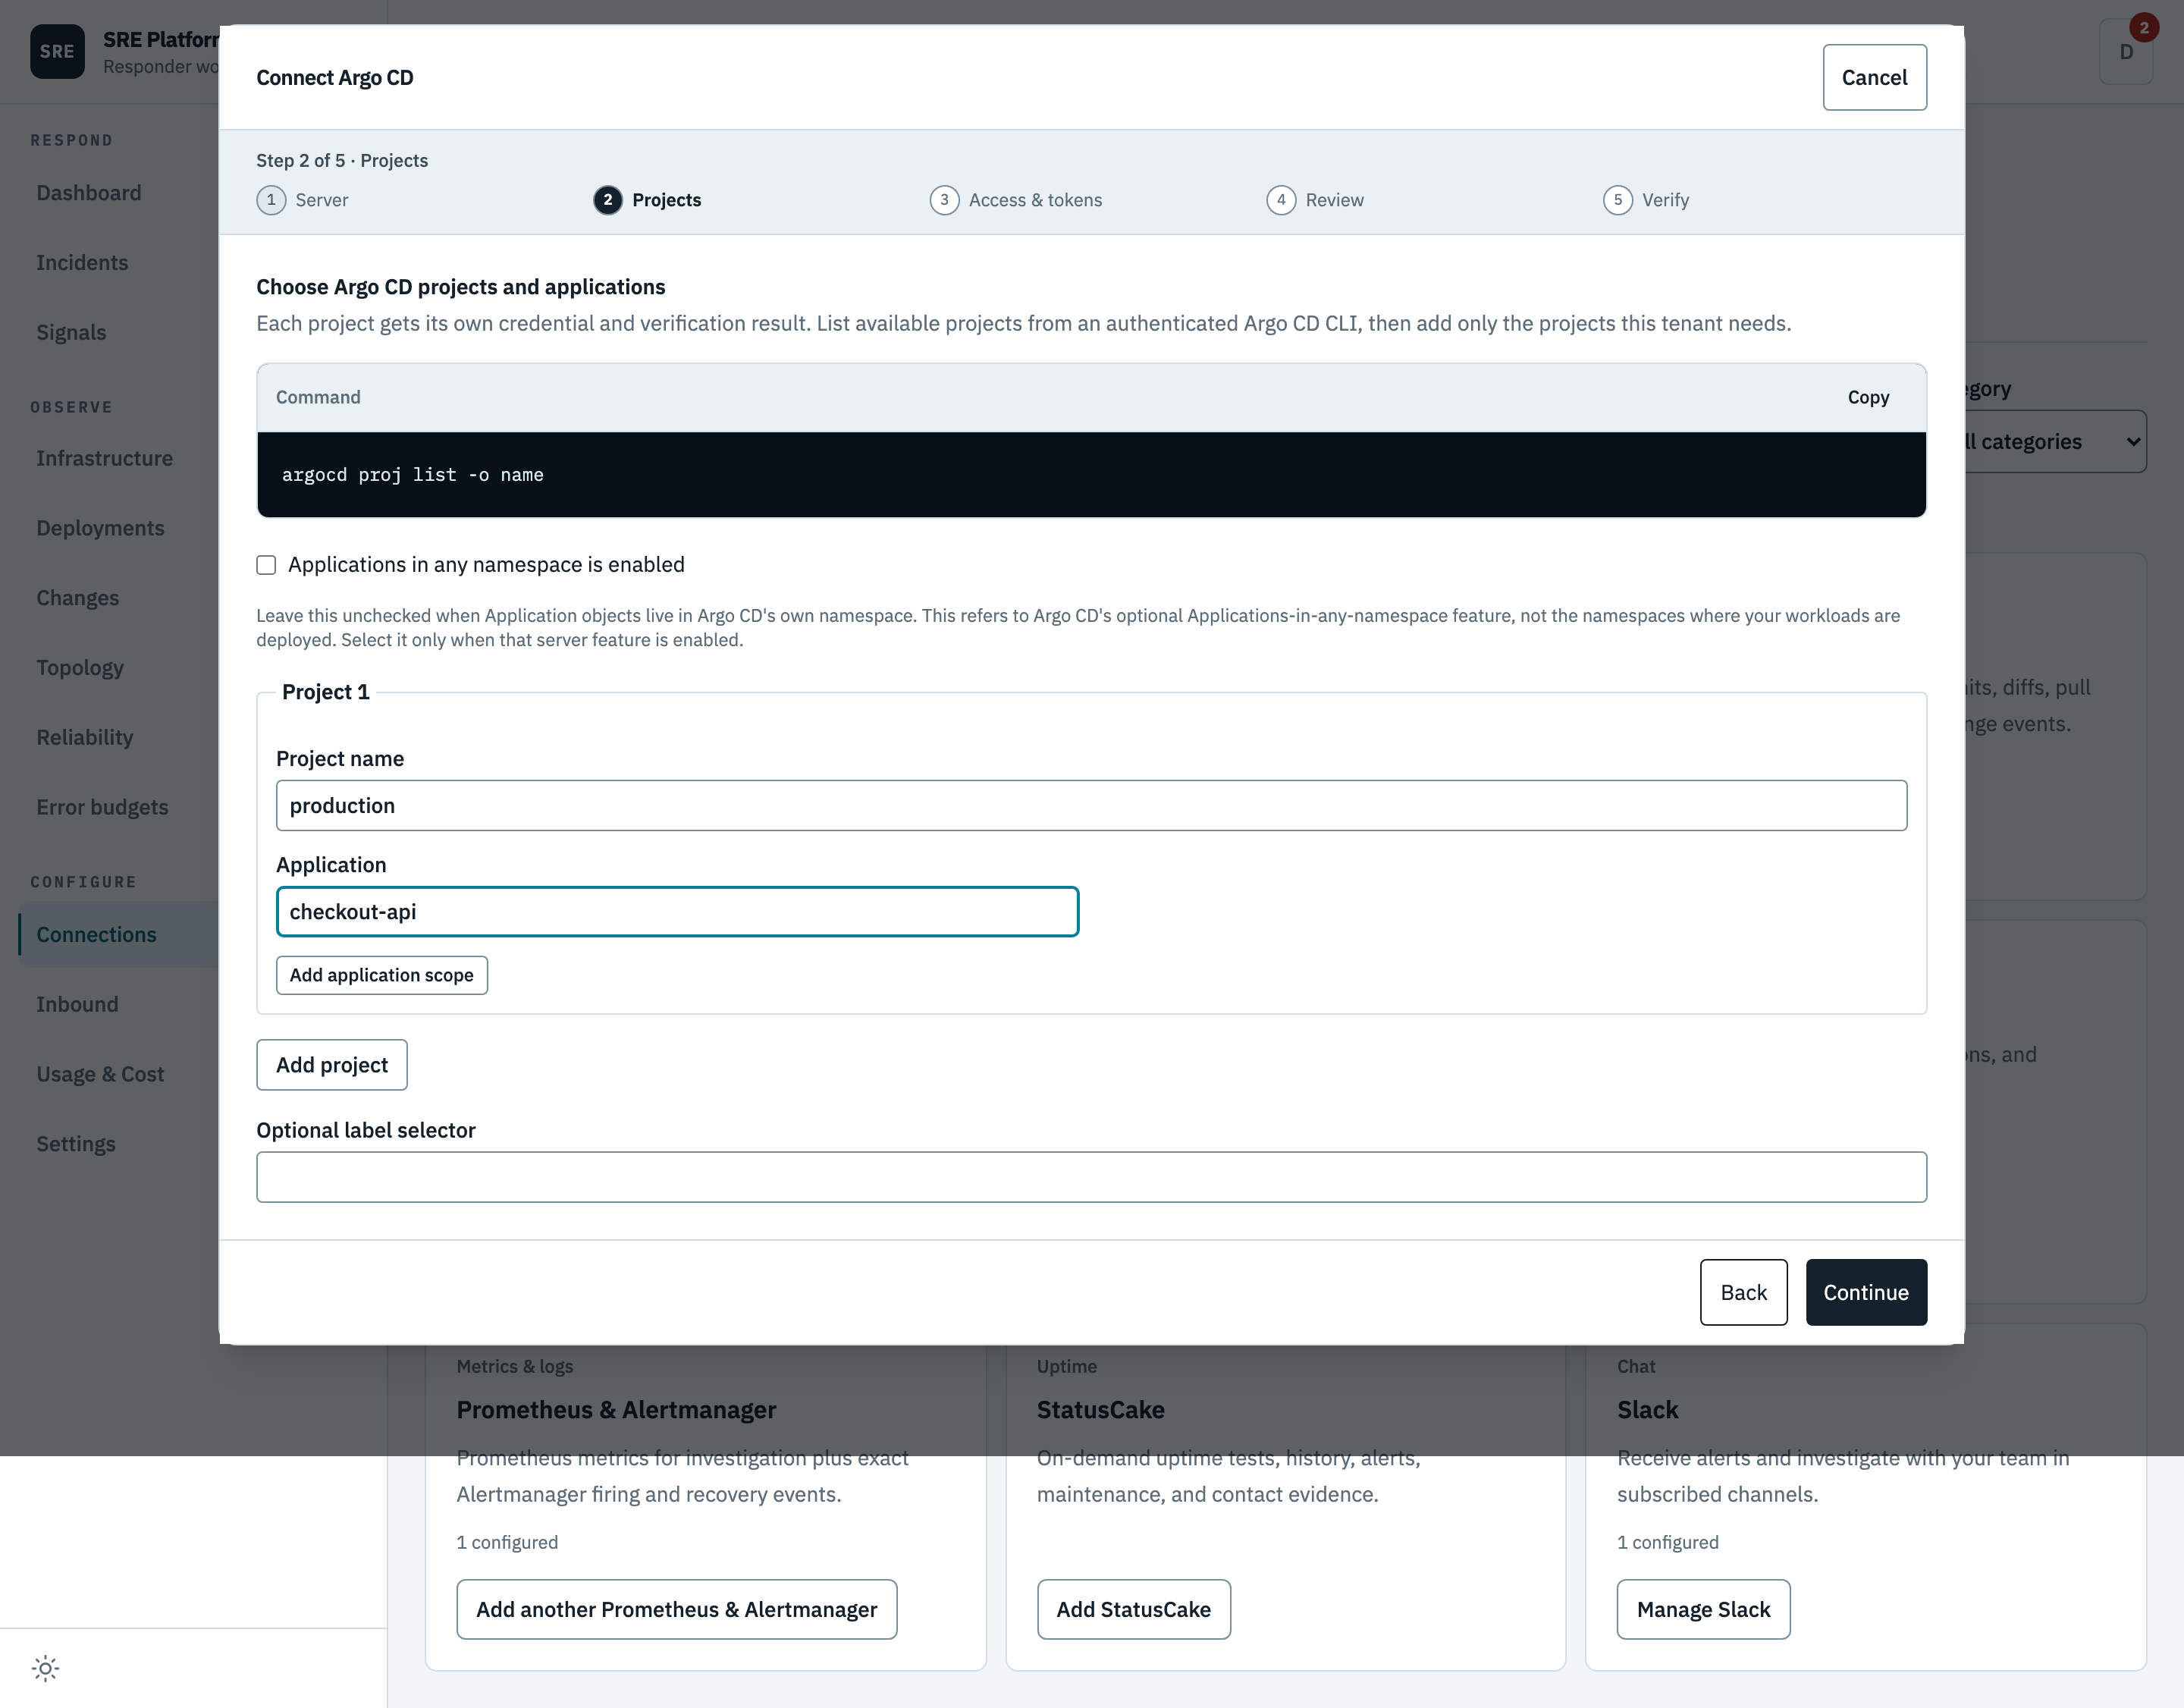Open Dashboard in the sidebar
The width and height of the screenshot is (2184, 1708).
pyautogui.click(x=89, y=193)
